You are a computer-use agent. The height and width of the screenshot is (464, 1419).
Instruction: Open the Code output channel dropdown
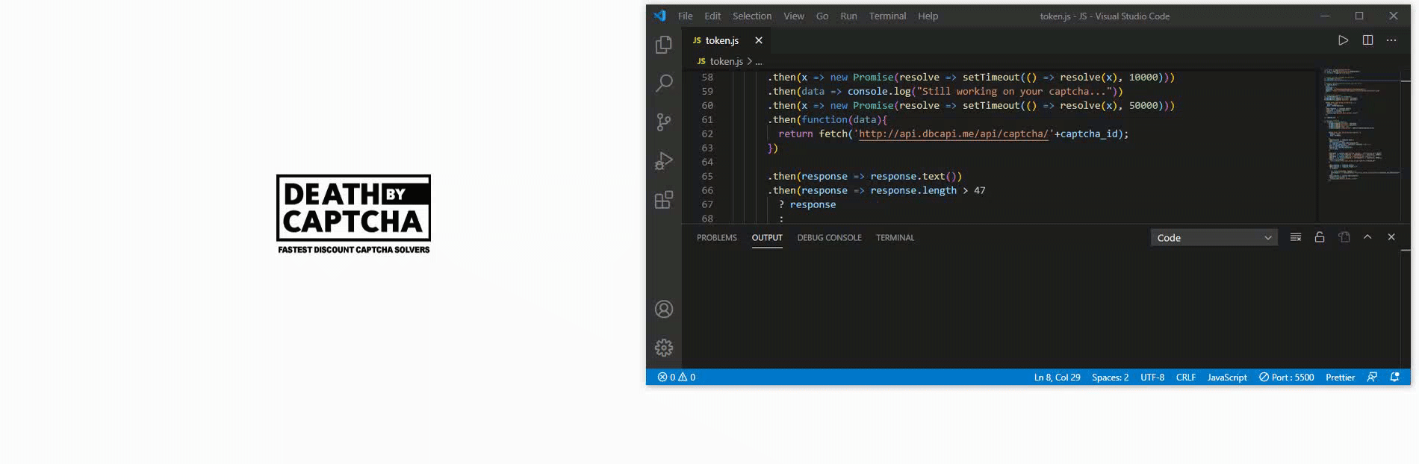[x=1214, y=238]
